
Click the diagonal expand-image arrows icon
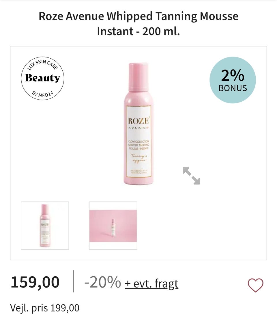click(191, 176)
